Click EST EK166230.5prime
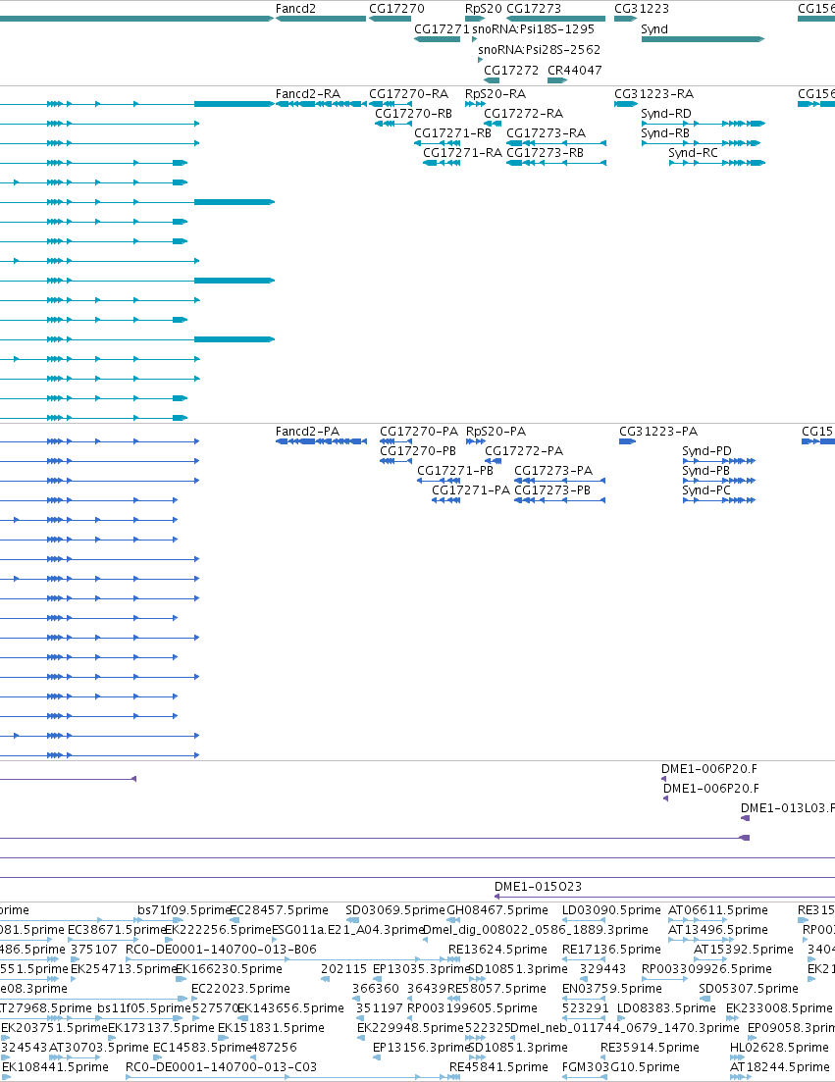This screenshot has height=1082, width=835. pos(229,969)
